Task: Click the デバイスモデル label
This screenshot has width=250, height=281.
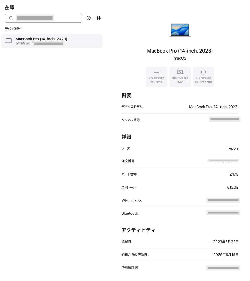Action: pos(132,107)
